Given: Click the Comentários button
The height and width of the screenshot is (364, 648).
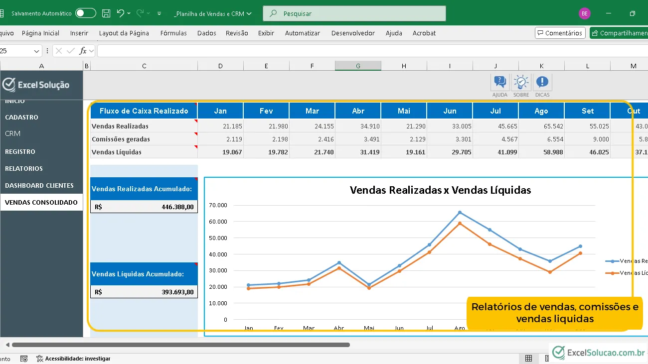Looking at the screenshot, I should click(560, 33).
